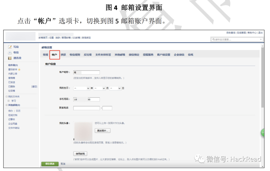
Task: Click the 联系电话 main number field
Action: pyautogui.click(x=86, y=108)
